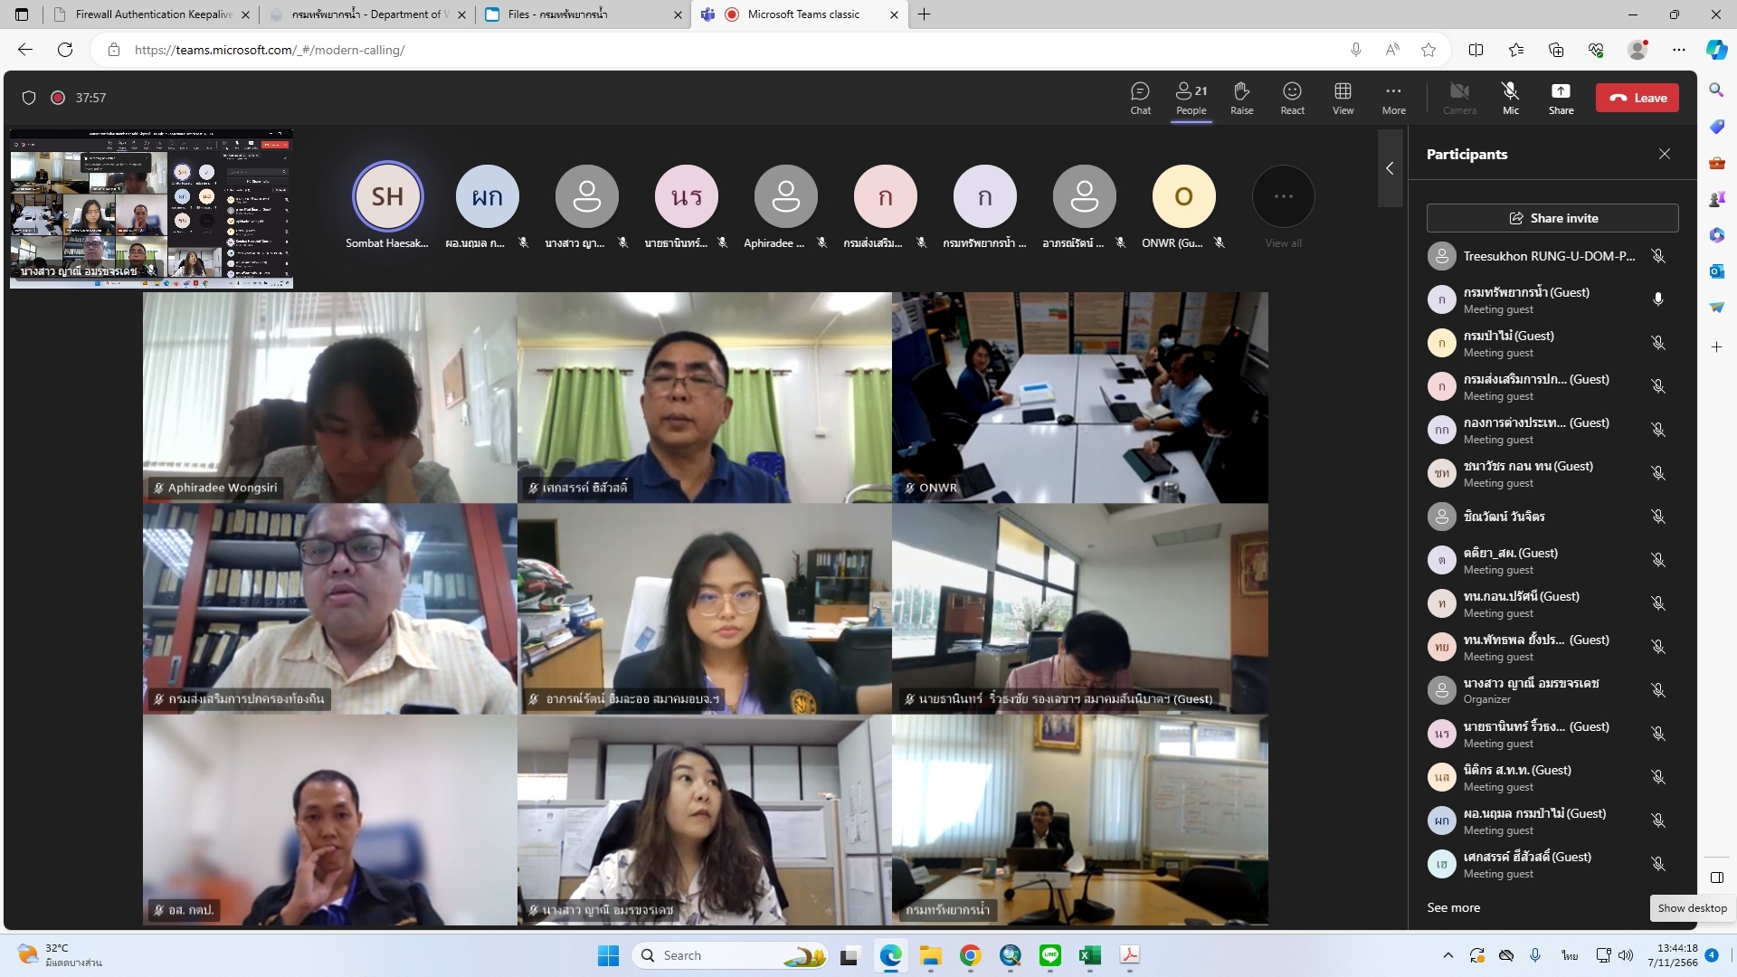Click the Share invite button
The image size is (1737, 977).
coord(1552,218)
